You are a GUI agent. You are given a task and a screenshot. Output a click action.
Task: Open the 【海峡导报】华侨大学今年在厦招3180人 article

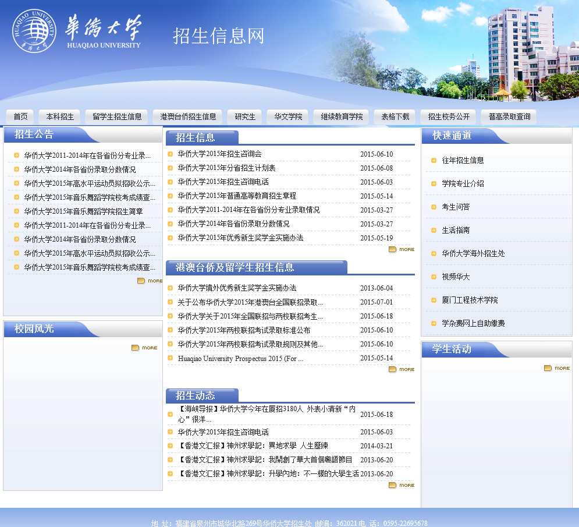(267, 414)
